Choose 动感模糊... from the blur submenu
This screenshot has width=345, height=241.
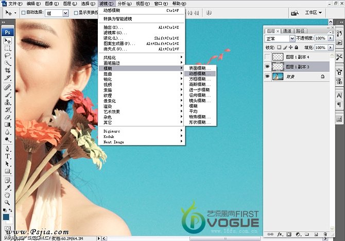(197, 74)
